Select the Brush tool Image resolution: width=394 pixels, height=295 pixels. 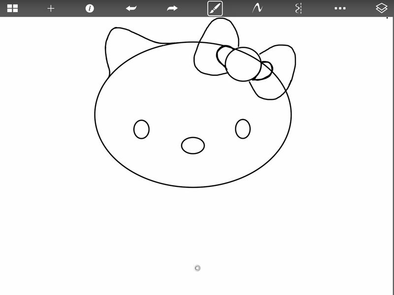(215, 8)
